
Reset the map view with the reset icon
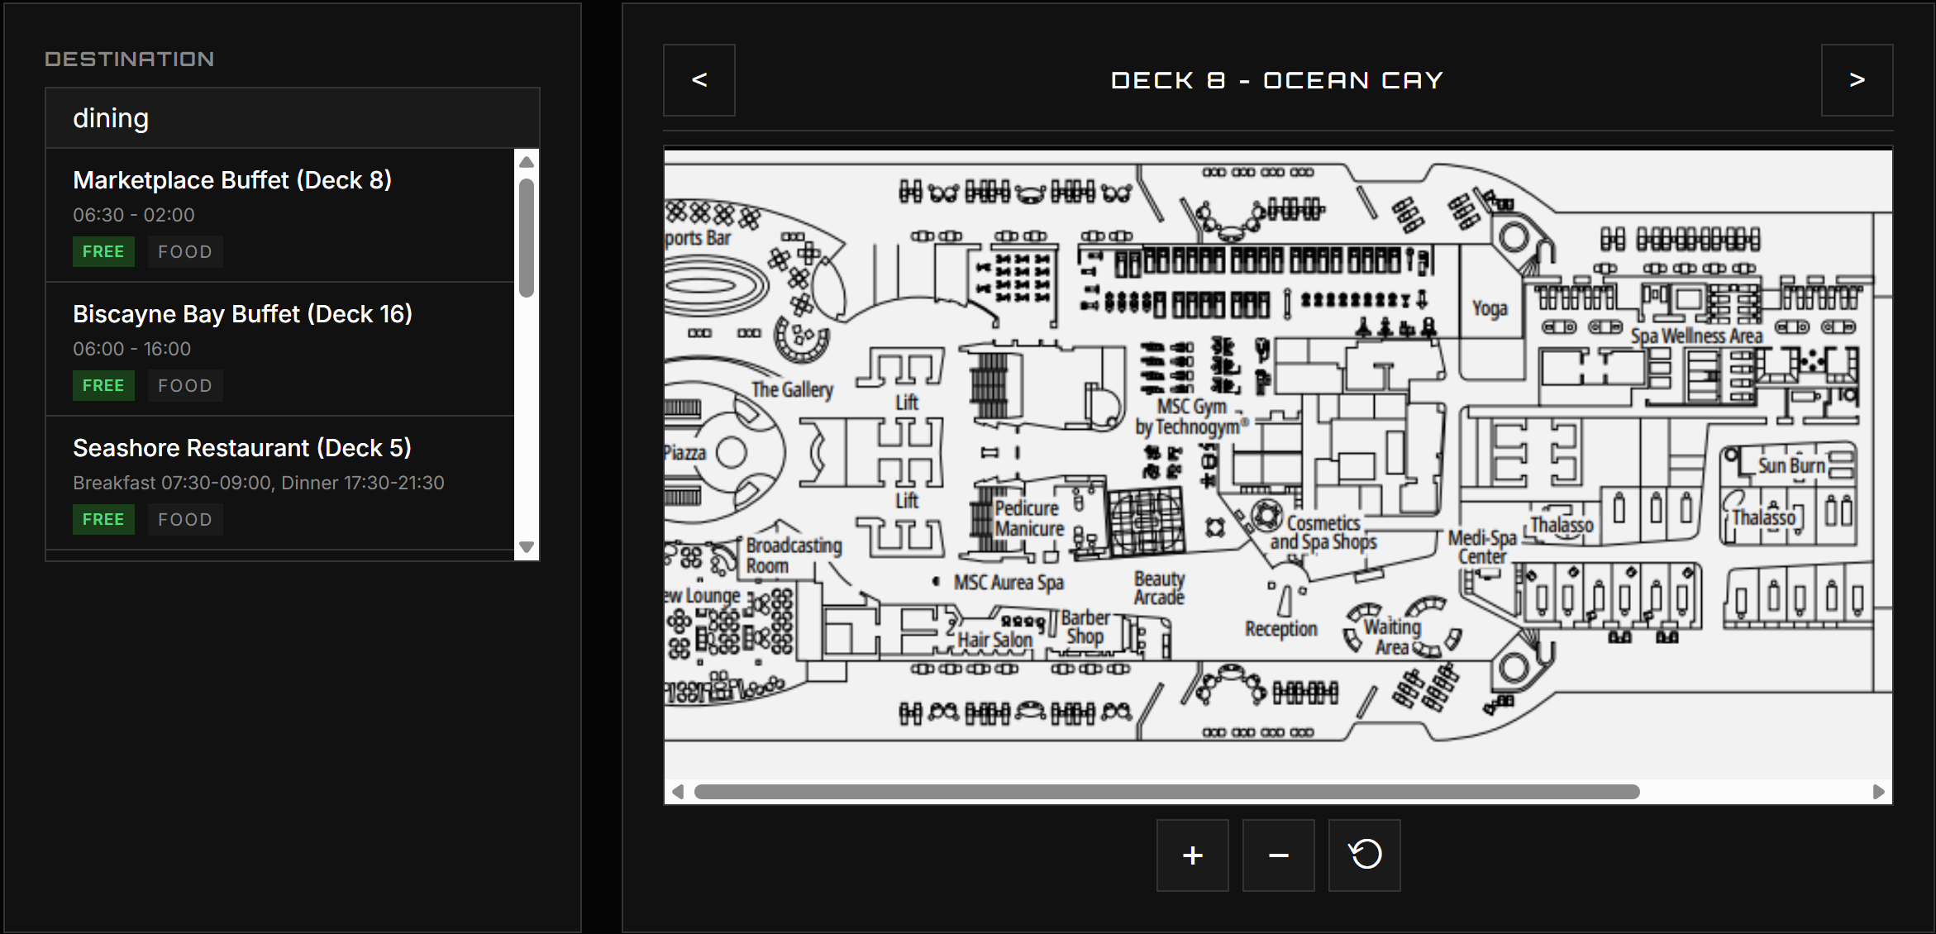click(x=1364, y=855)
